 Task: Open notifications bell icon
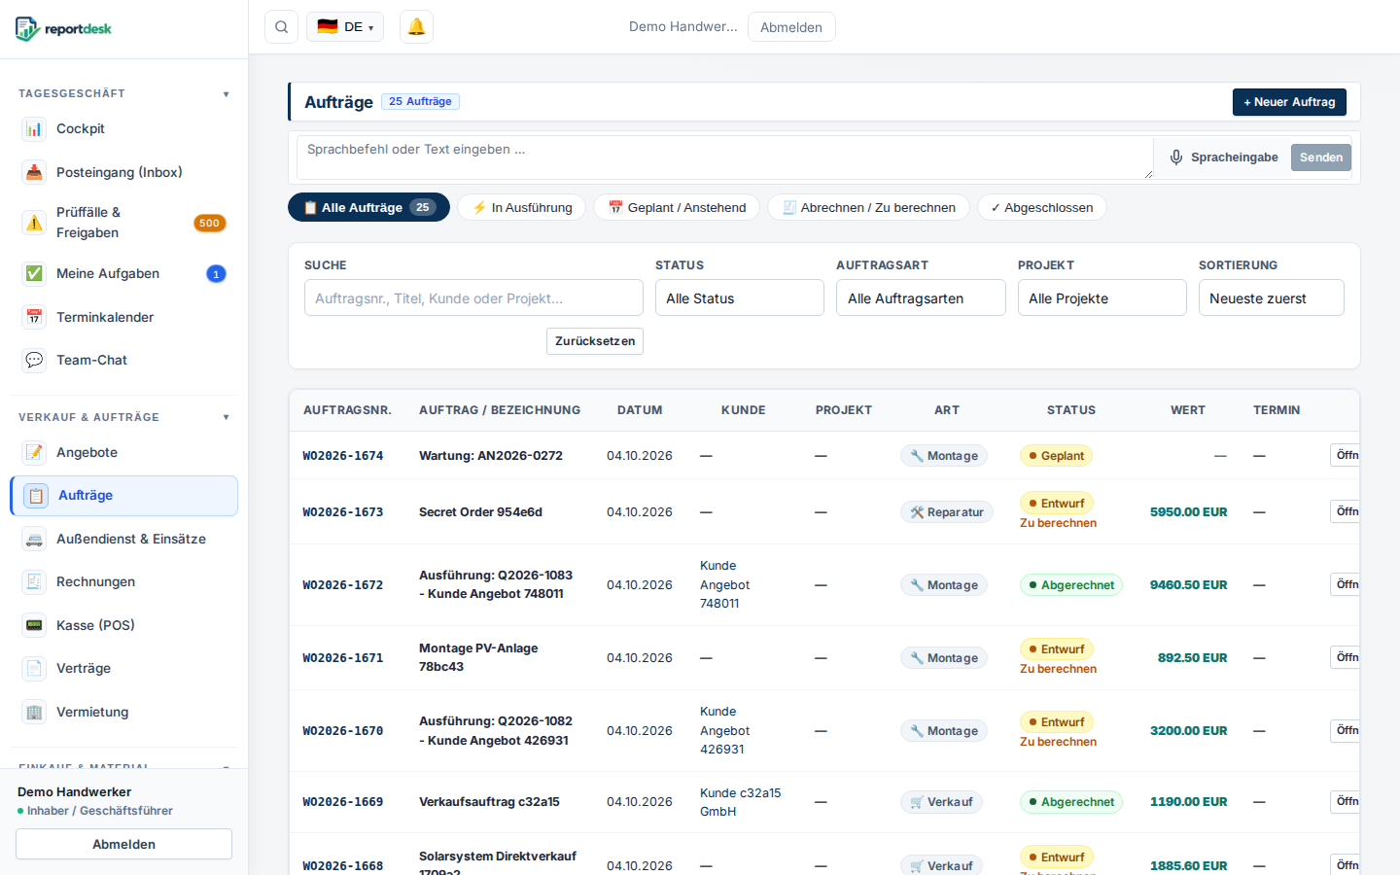click(416, 27)
